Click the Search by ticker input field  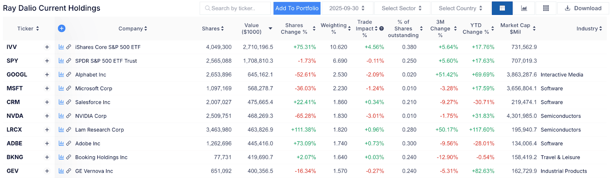[x=236, y=8]
